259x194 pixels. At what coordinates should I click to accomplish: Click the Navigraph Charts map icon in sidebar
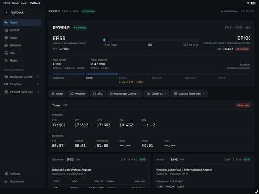[x=6, y=77]
